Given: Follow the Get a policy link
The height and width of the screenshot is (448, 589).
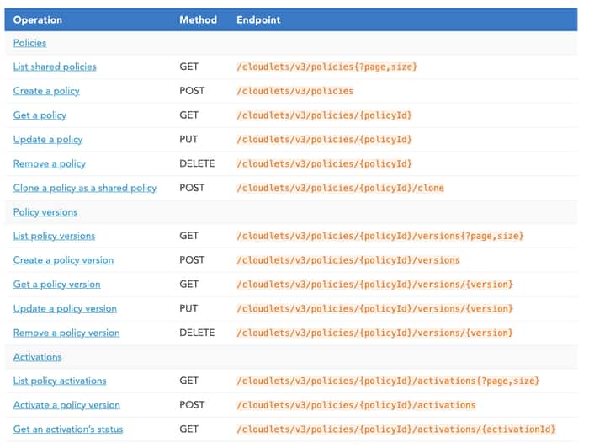Looking at the screenshot, I should (40, 115).
